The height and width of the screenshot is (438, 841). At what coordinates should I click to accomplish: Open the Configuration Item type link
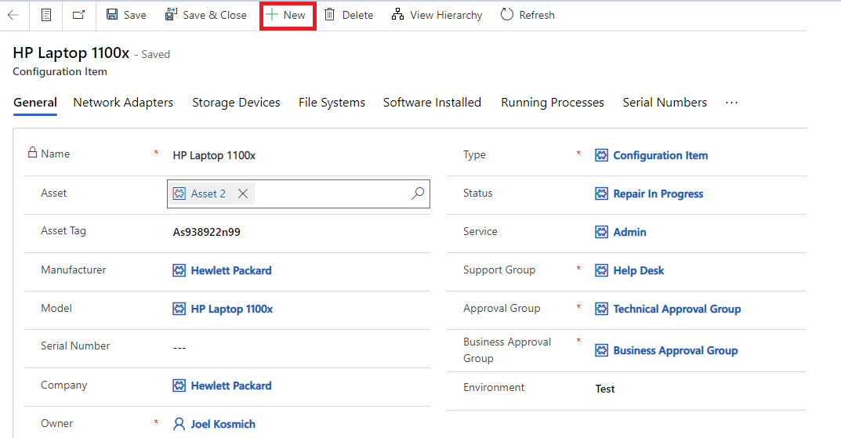[660, 155]
